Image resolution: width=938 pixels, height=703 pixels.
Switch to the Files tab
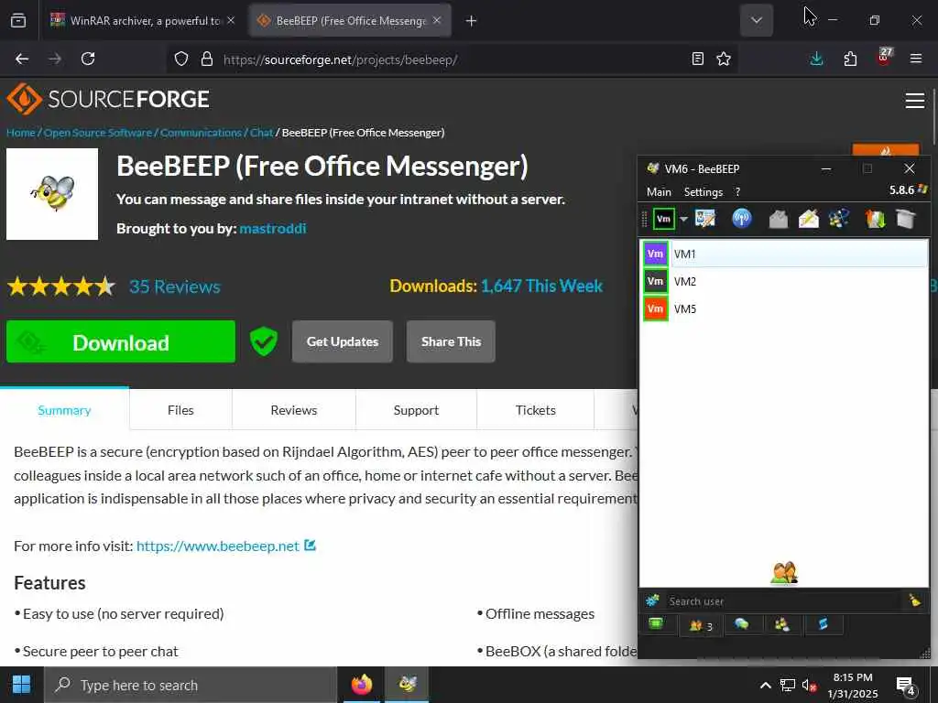tap(180, 410)
